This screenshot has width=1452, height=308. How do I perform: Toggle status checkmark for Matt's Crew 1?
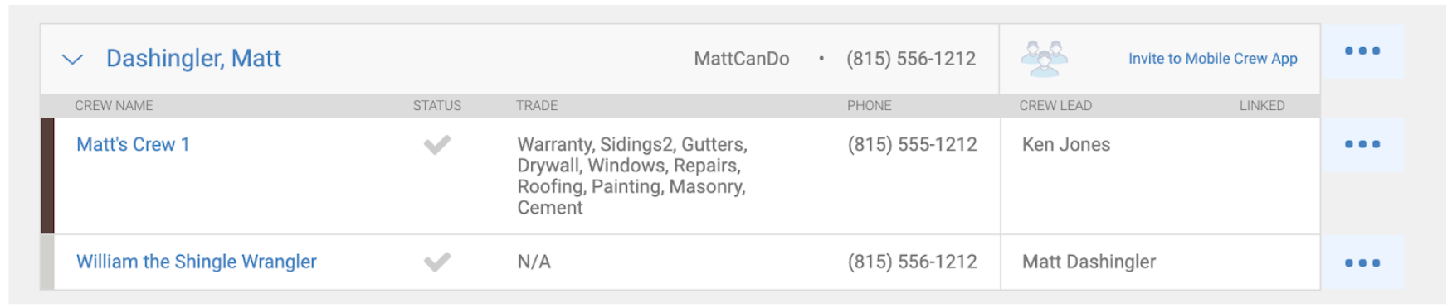pos(437,145)
